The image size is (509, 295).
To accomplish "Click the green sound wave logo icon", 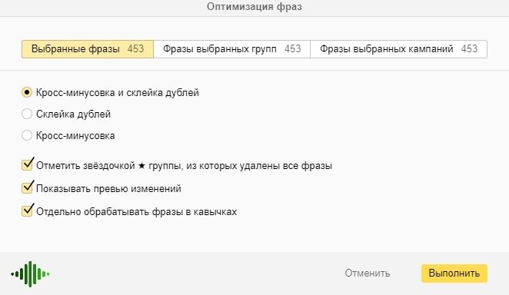I will point(30,274).
